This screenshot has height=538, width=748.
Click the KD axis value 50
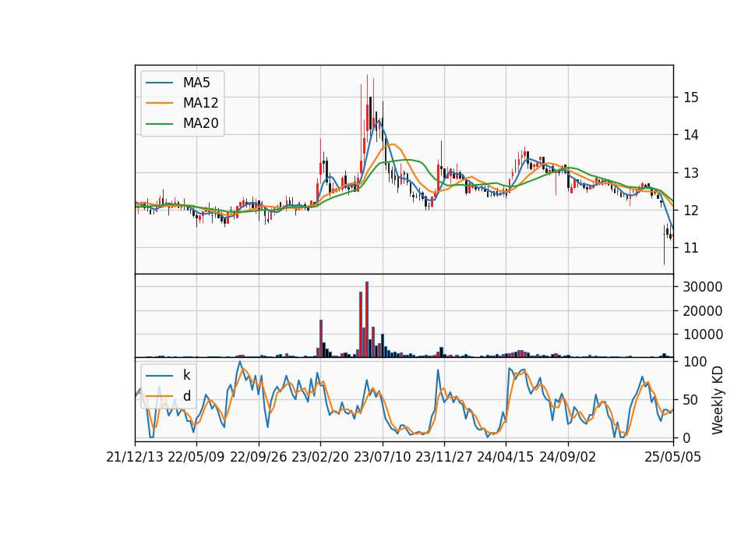point(691,399)
